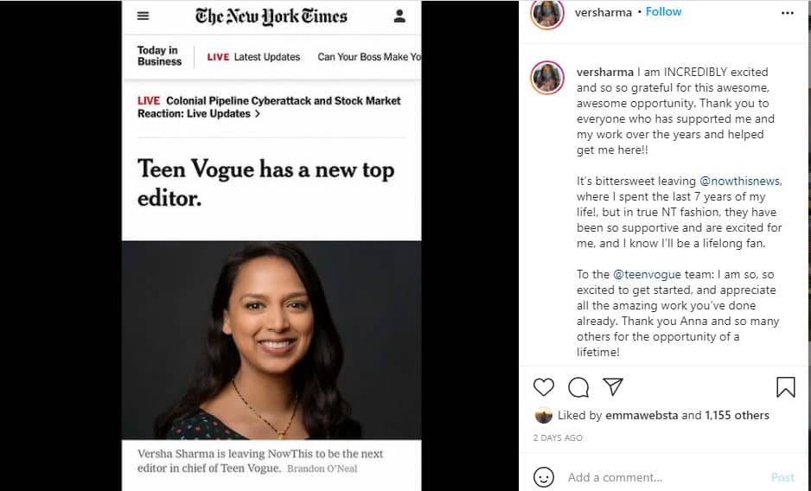Open the three-dot more options menu
The height and width of the screenshot is (491, 811).
pos(787,13)
